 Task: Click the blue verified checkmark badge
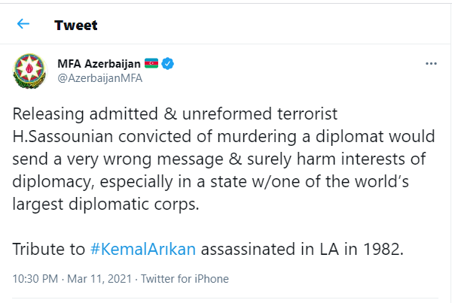[167, 64]
